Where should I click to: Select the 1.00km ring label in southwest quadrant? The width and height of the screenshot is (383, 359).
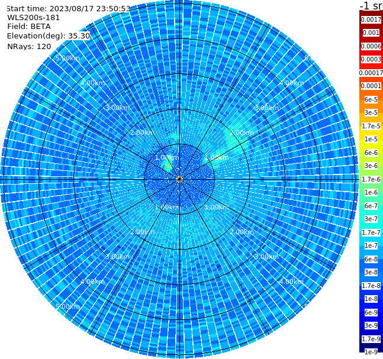[168, 207]
